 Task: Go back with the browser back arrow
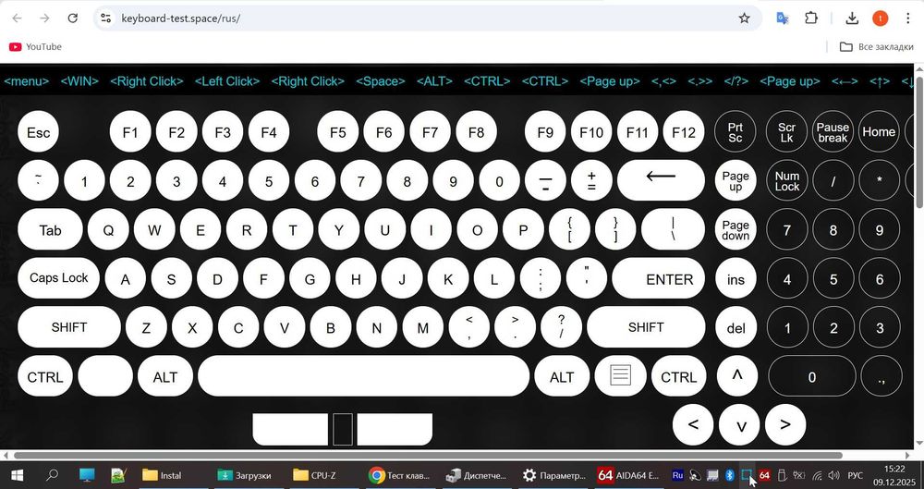click(17, 18)
